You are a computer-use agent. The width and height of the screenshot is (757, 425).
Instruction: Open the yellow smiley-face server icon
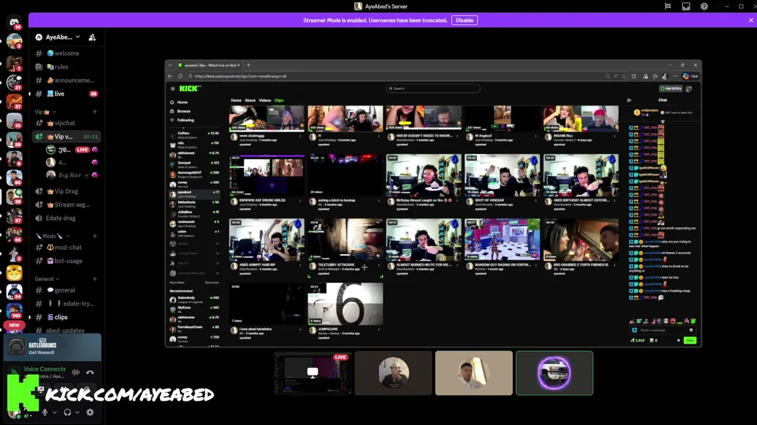[x=14, y=273]
